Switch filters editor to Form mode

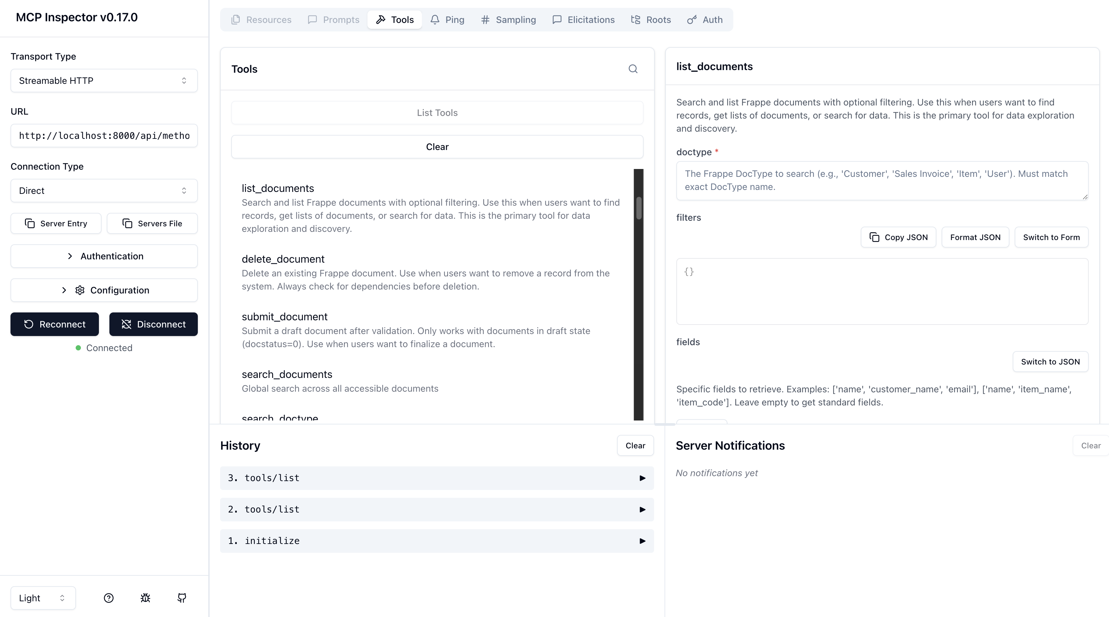point(1051,237)
